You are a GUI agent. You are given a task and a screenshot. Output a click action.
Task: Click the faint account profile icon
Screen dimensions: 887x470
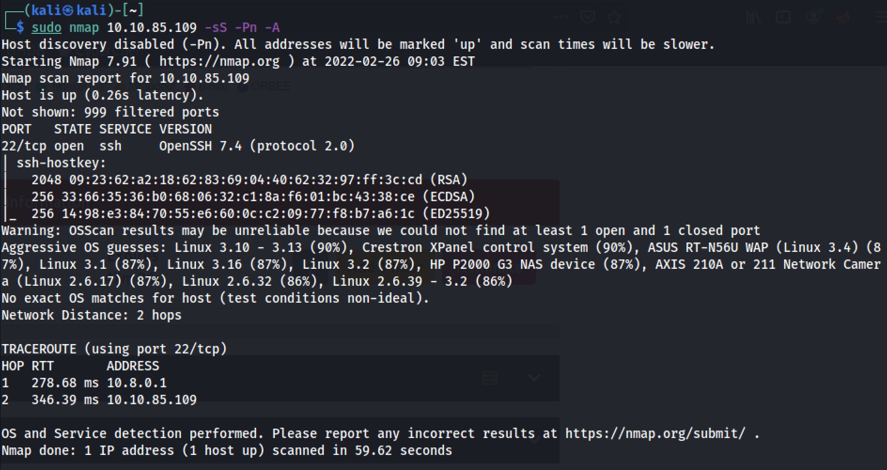(x=813, y=18)
